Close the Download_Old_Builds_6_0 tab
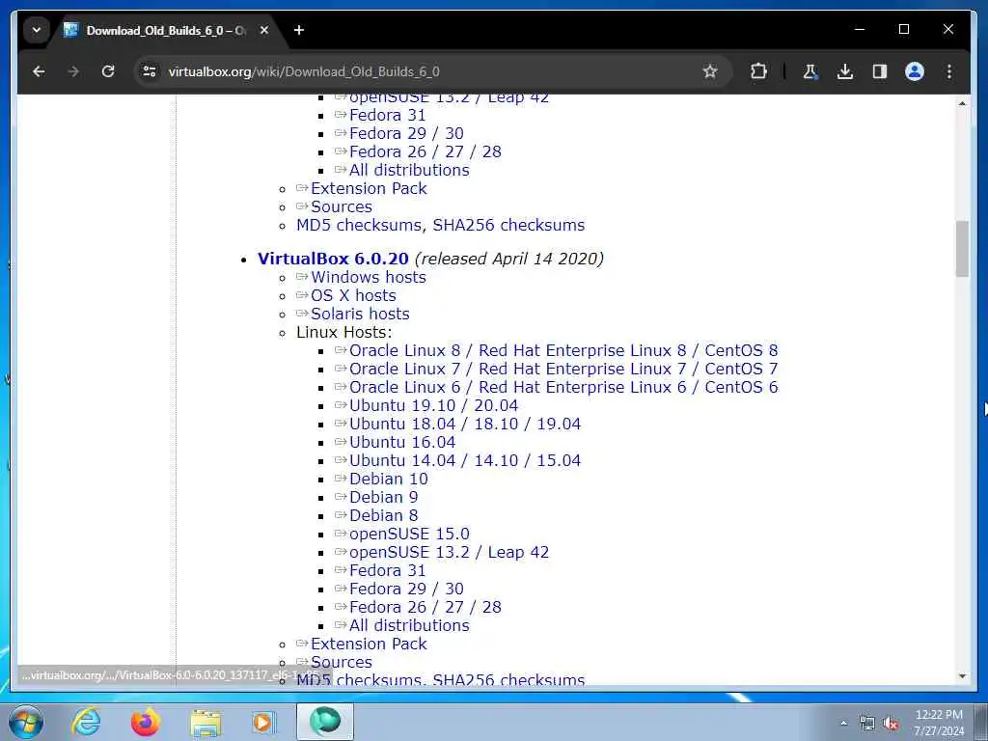The width and height of the screenshot is (988, 741). click(x=264, y=30)
